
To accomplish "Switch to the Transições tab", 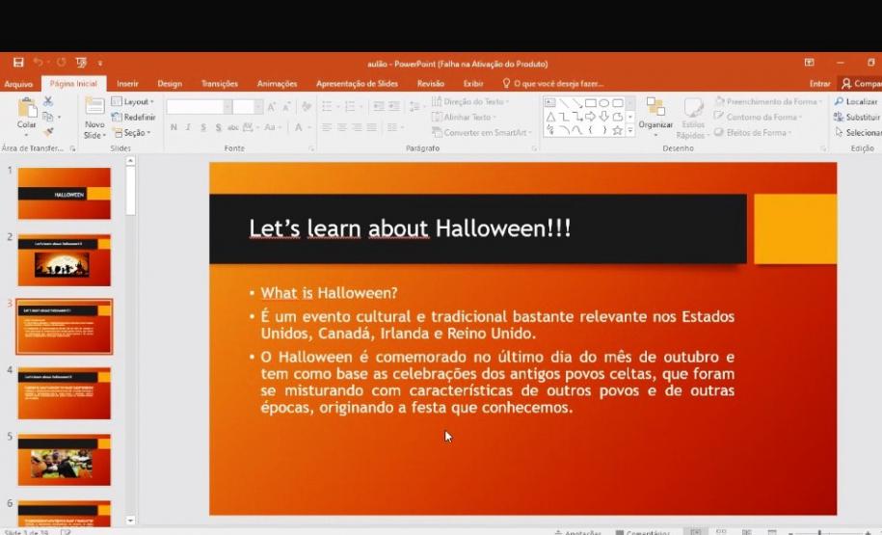I will click(220, 84).
